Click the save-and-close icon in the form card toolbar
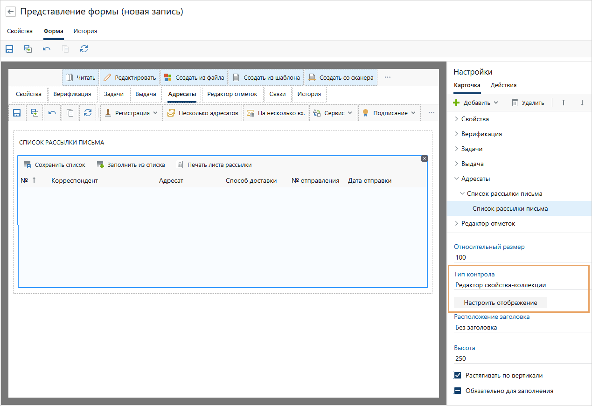The image size is (592, 406). 35,113
